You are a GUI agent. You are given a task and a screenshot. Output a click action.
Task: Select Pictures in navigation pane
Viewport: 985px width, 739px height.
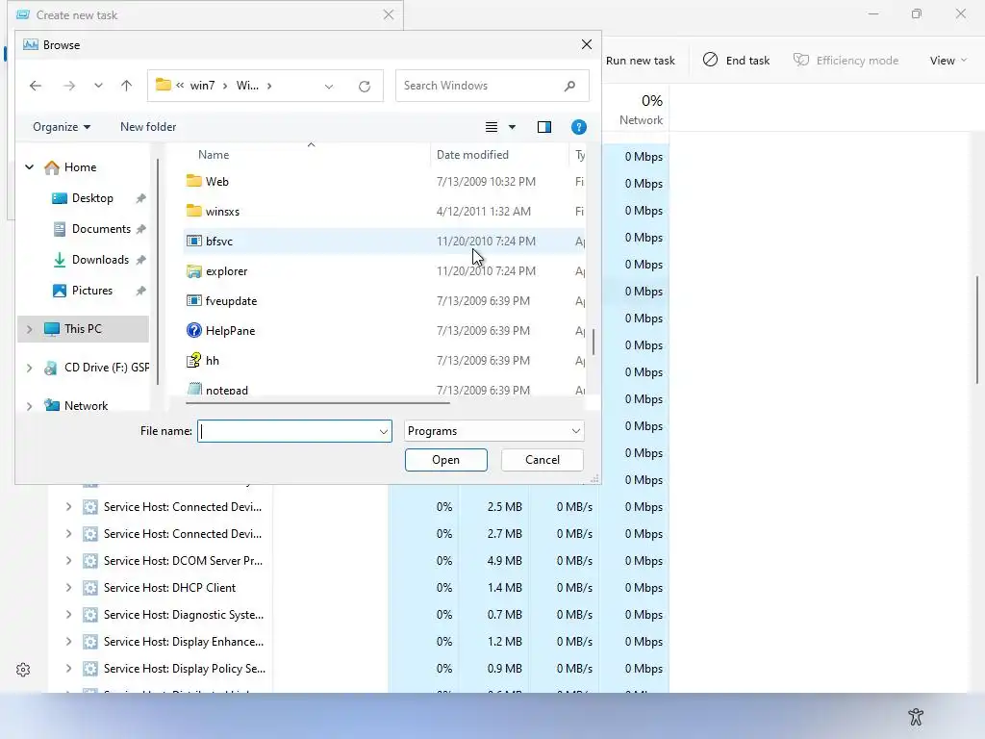[x=92, y=291]
